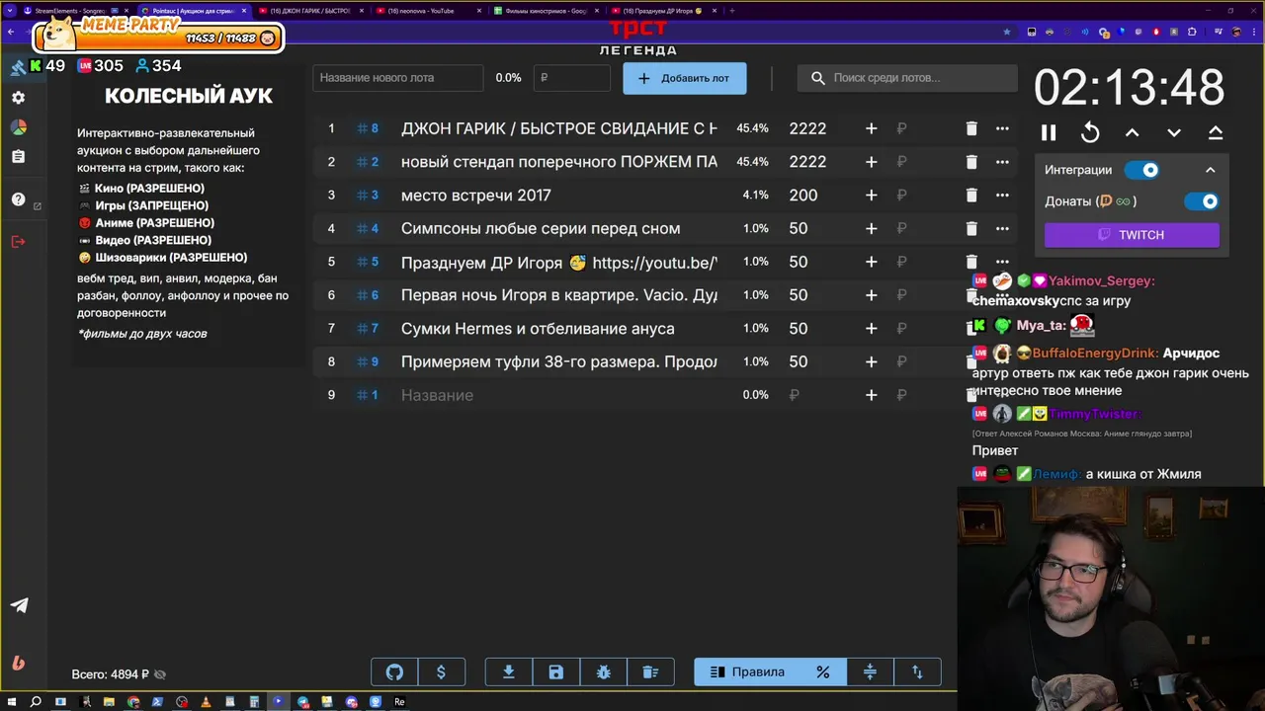Screen dimensions: 1265x711
Task: Click the red logout icon in sidebar
Action: click(x=19, y=241)
